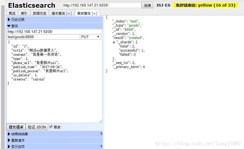Screen dimensions: 244x149
Task: Click the "_primary_term": 6 line
Action: tap(128, 67)
